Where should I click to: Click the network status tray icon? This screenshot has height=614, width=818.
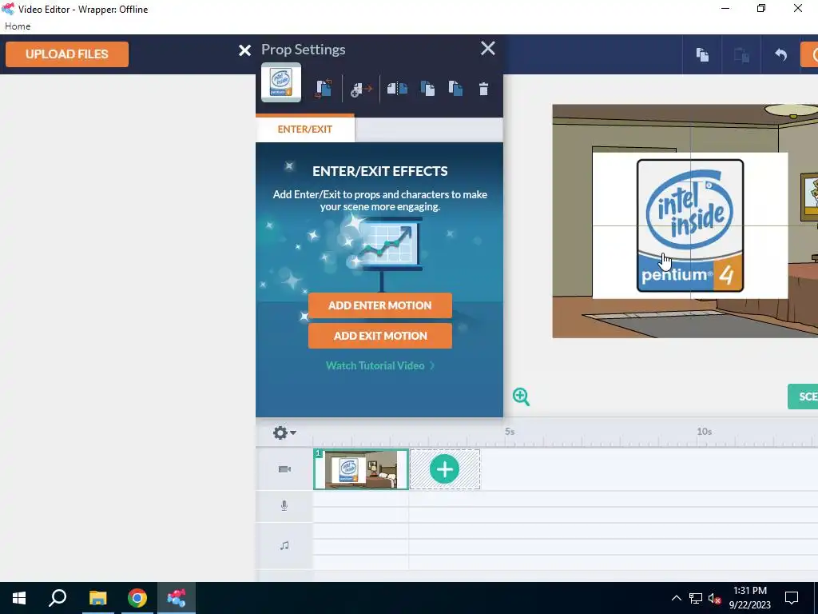coord(696,598)
